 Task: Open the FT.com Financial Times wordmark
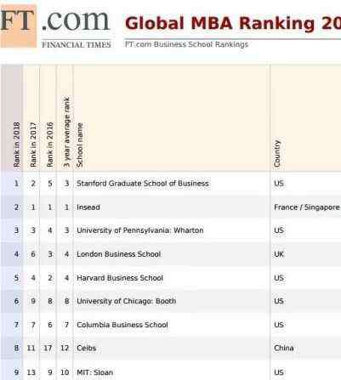click(76, 28)
